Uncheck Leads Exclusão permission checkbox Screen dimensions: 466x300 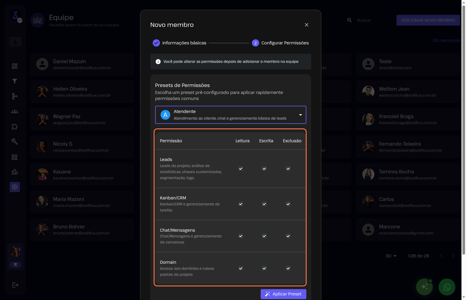click(x=288, y=169)
